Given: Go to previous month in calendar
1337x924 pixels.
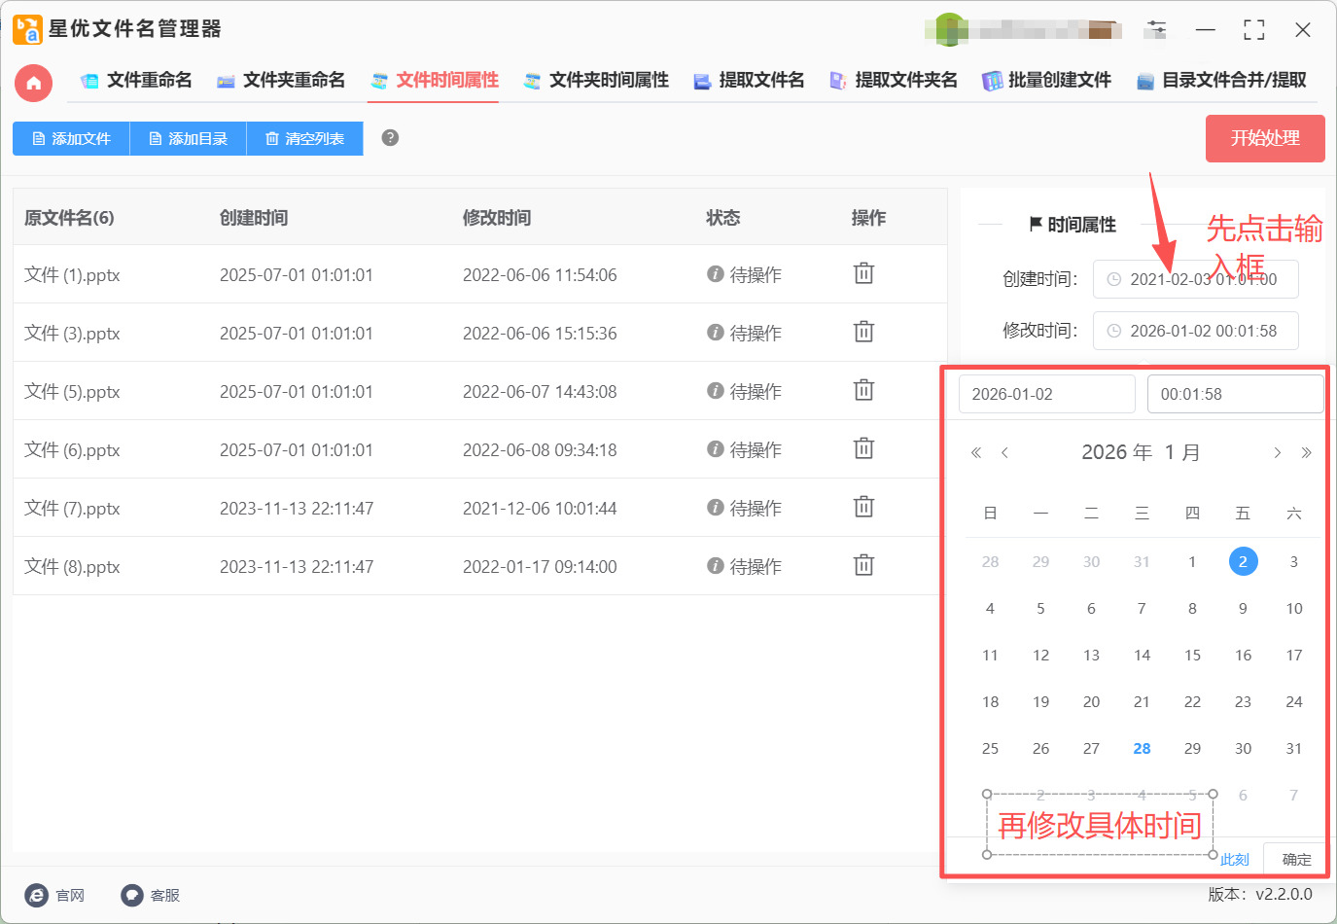Looking at the screenshot, I should 1004,452.
